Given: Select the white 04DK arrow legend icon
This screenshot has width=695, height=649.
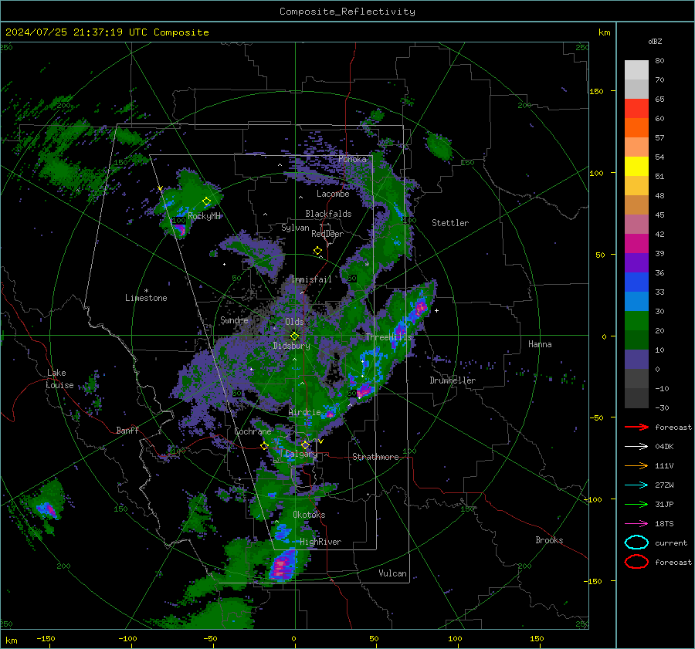Looking at the screenshot, I should (636, 446).
